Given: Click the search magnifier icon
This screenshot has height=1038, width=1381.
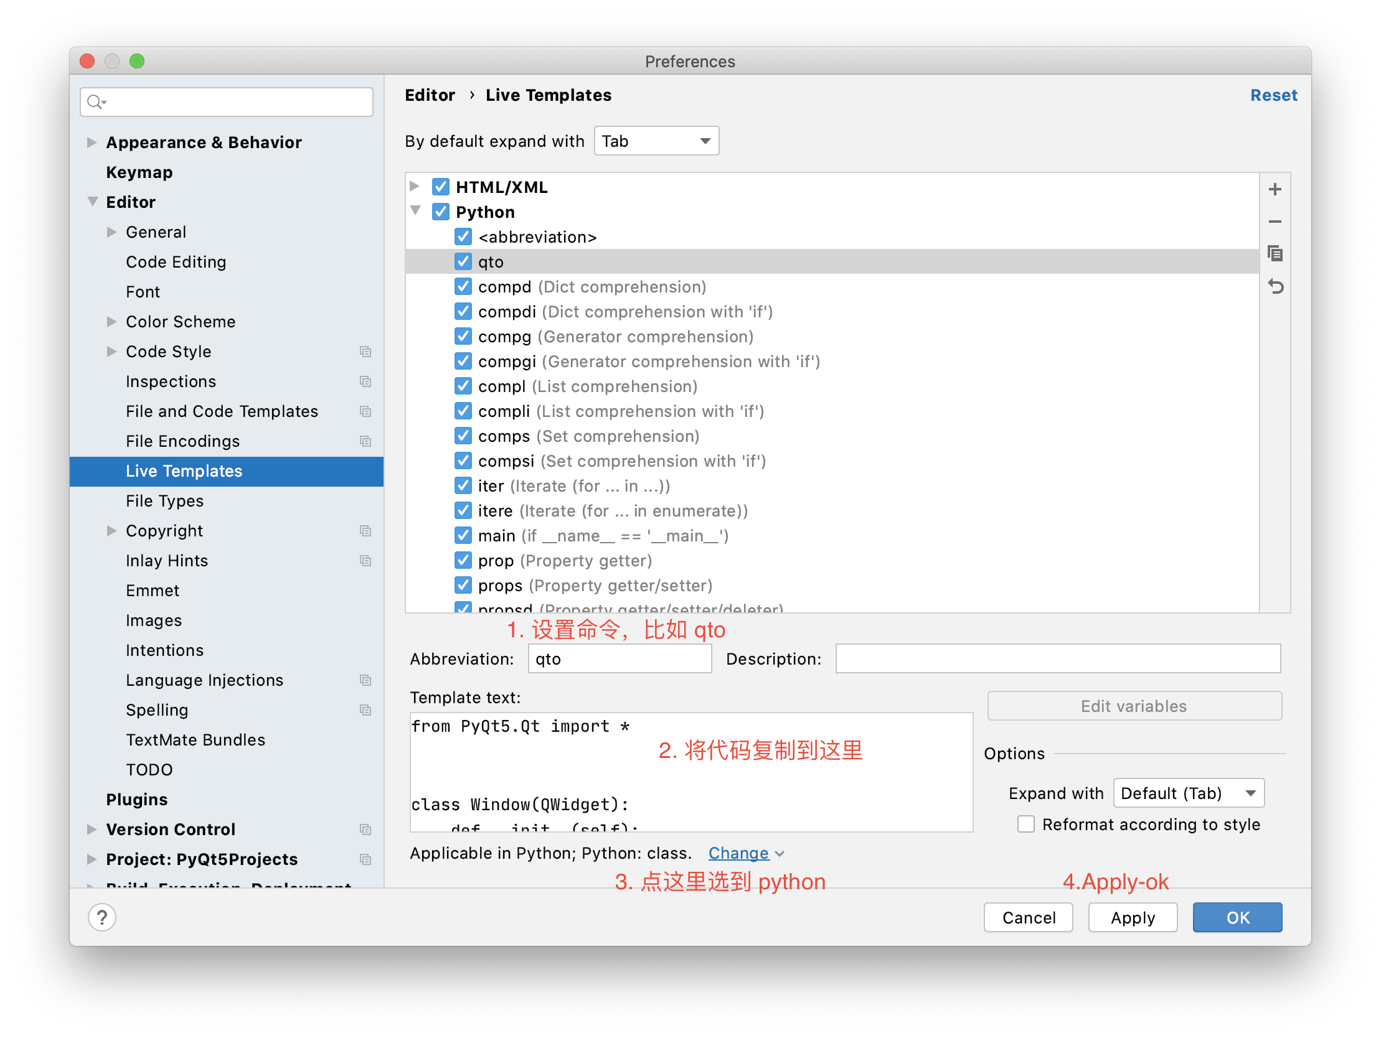Looking at the screenshot, I should pos(95,101).
